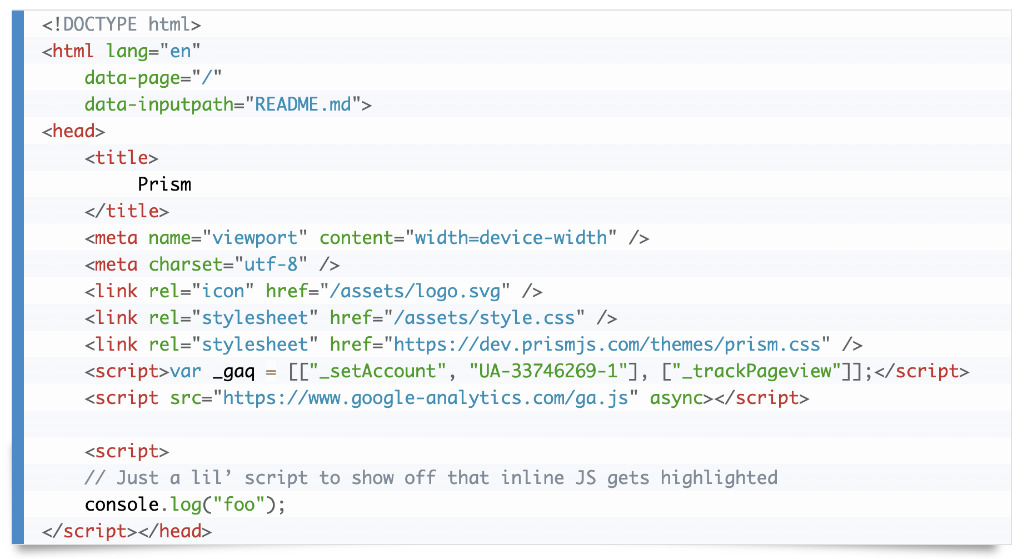Select the "utf-8" charset value
Image resolution: width=1028 pixels, height=559 pixels.
[271, 264]
